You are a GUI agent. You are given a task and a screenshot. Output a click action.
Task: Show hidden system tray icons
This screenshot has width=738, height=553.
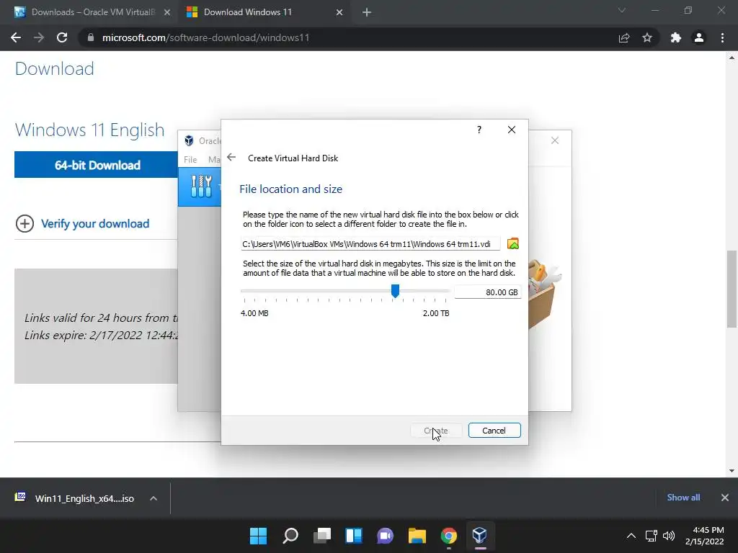pos(631,536)
